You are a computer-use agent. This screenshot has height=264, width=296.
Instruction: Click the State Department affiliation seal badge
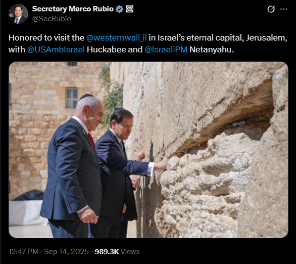pos(130,9)
